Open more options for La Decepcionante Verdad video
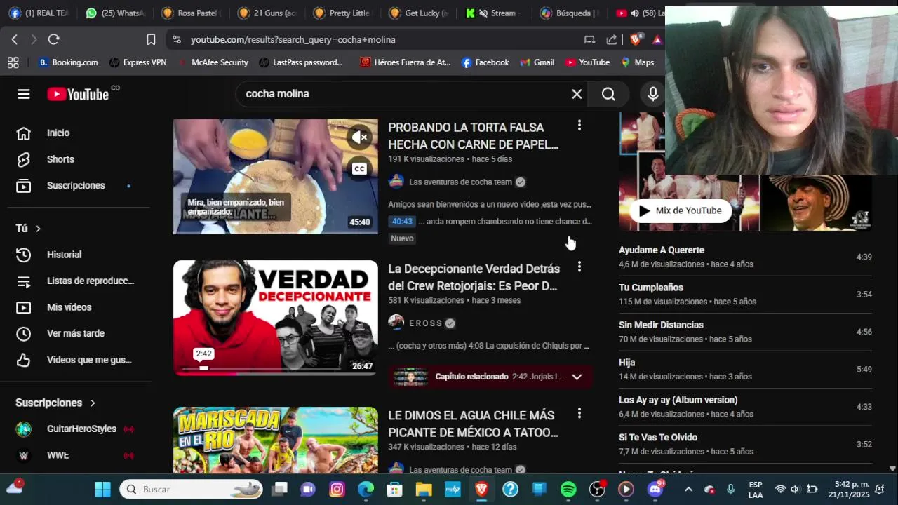Image resolution: width=898 pixels, height=505 pixels. pos(579,267)
